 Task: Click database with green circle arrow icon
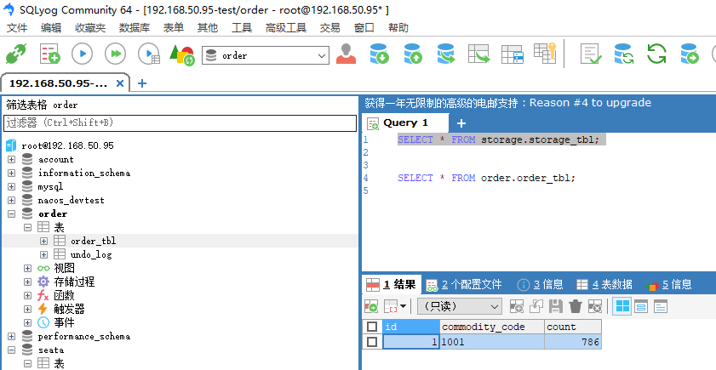pos(690,54)
